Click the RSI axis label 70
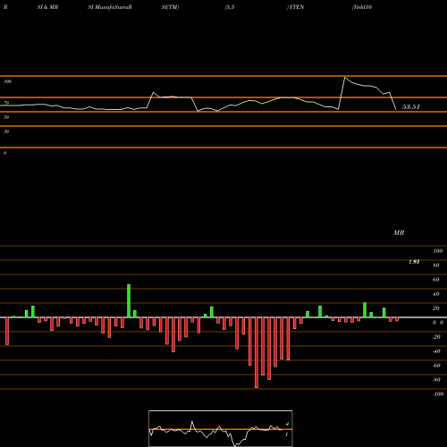This screenshot has width=447, height=447. pos(6,103)
